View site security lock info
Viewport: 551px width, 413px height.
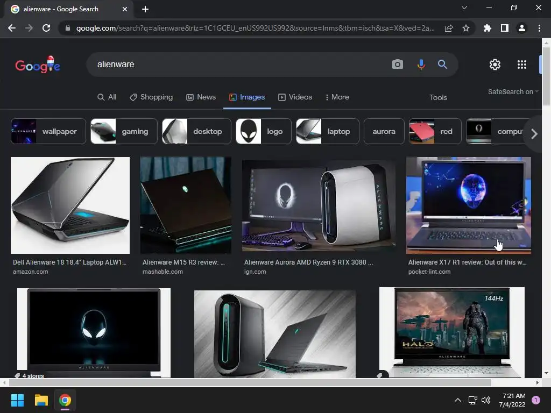click(68, 28)
